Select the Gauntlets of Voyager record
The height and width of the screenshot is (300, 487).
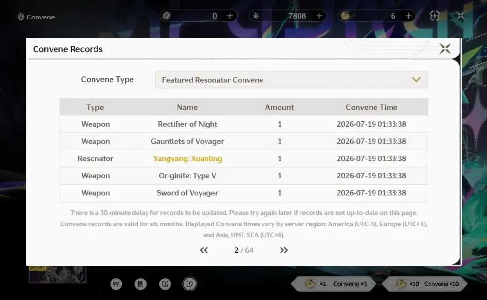tap(243, 141)
